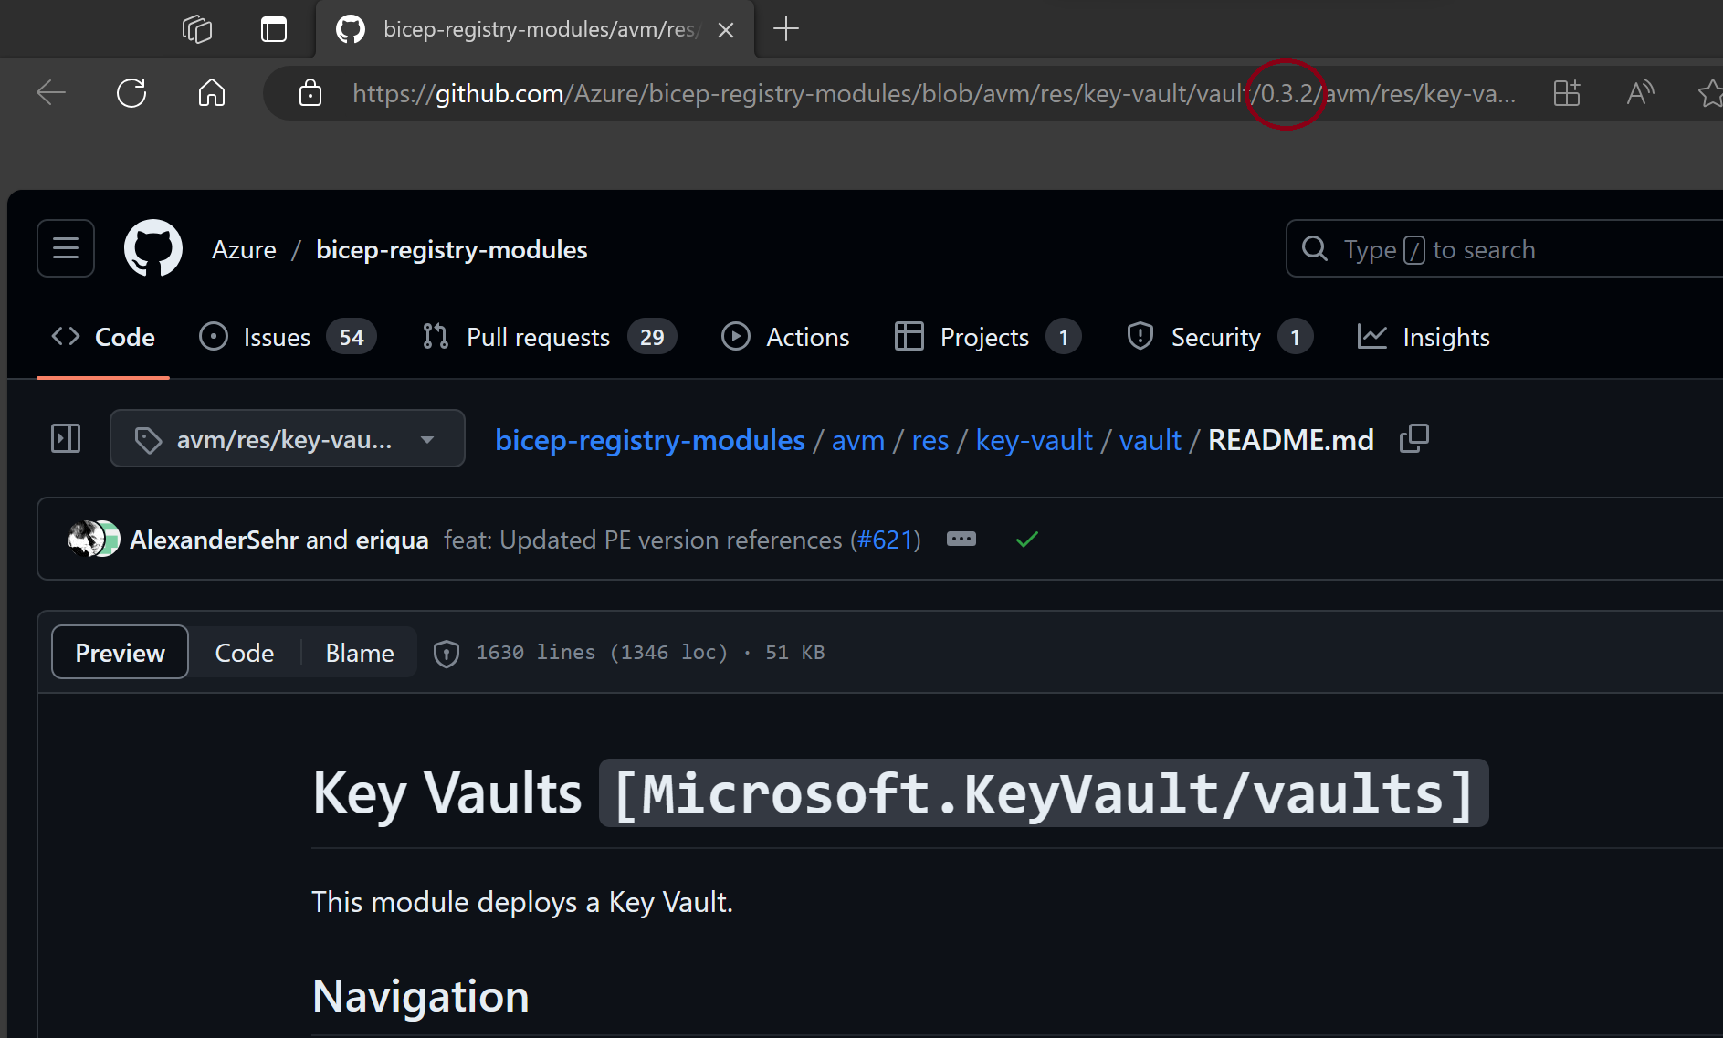Open the Azure organization link

click(244, 249)
